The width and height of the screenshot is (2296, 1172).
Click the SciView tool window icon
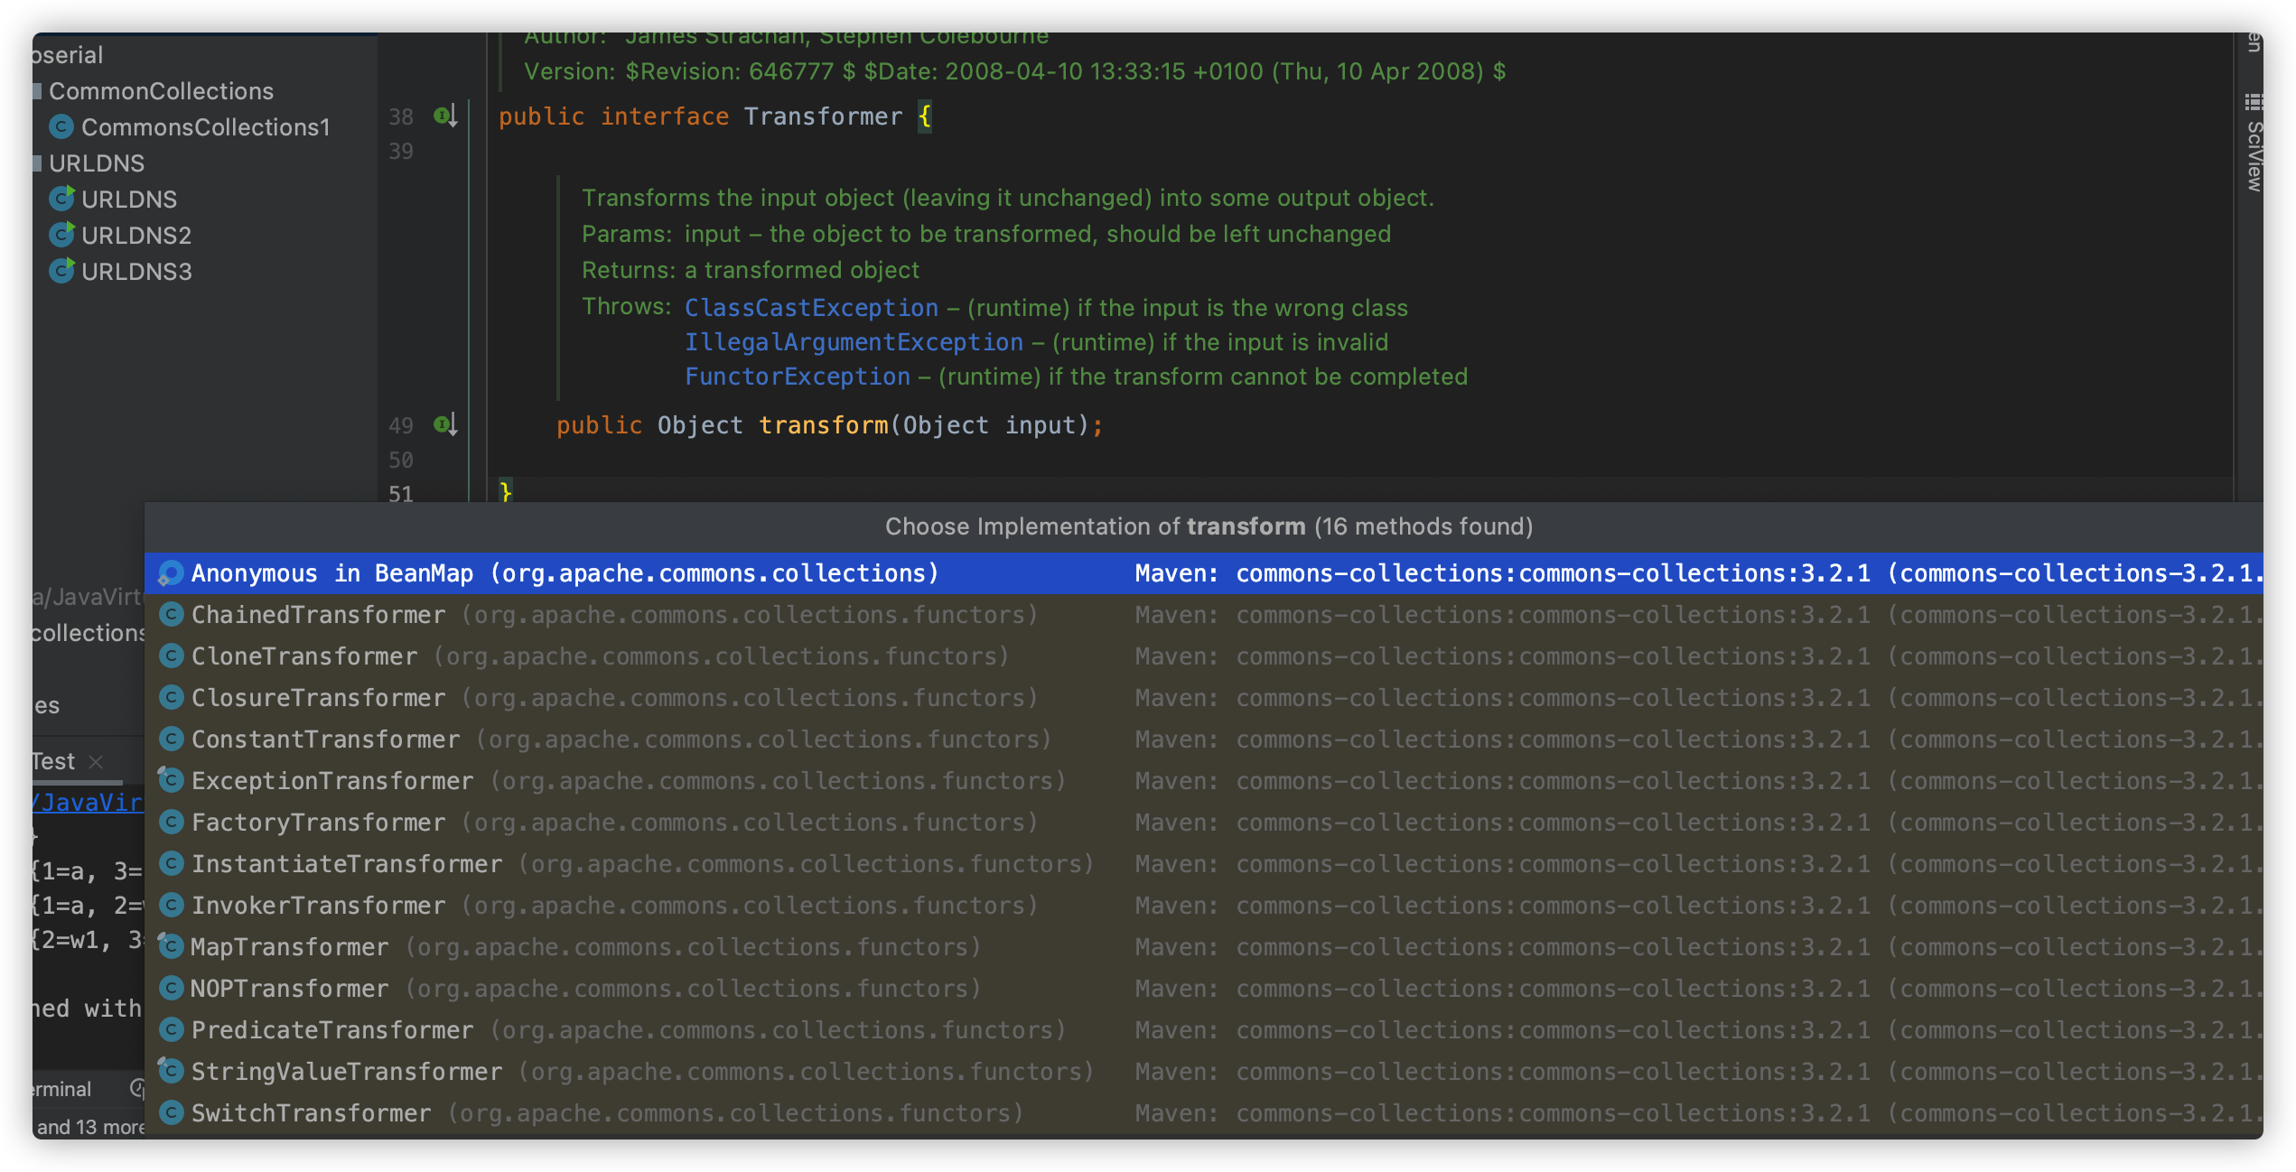coord(2254,102)
